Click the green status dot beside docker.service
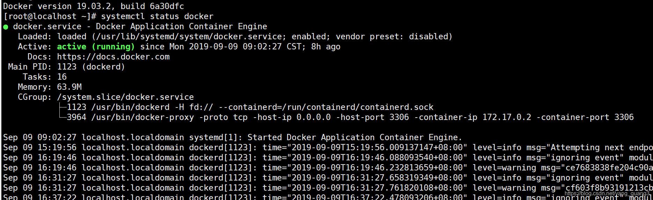Viewport: 653px width, 200px height. pos(6,27)
